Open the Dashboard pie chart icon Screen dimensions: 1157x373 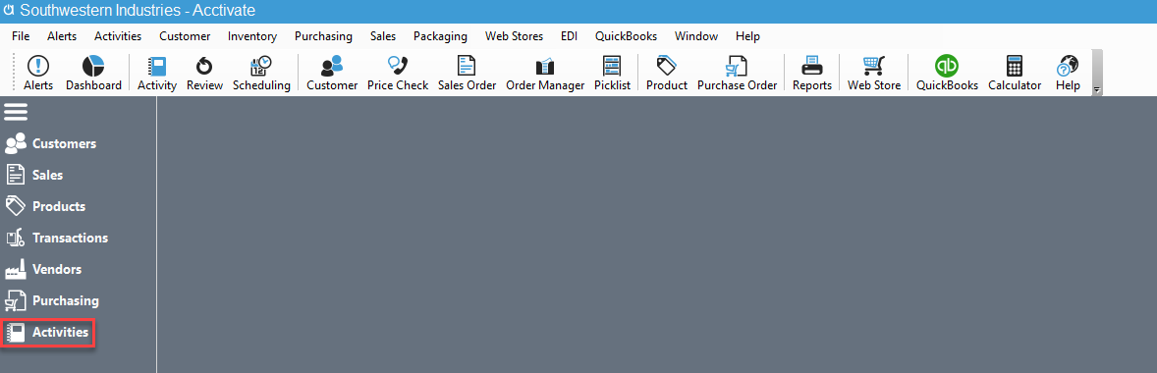click(93, 73)
